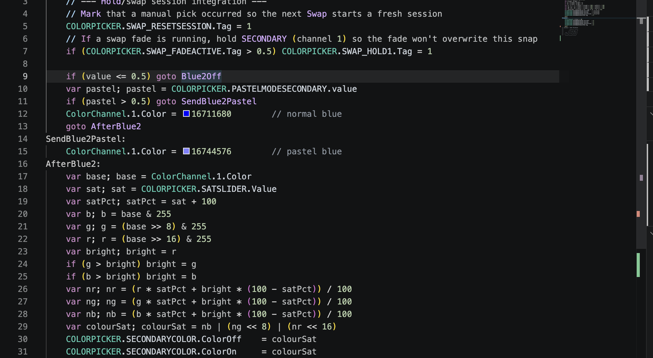This screenshot has height=358, width=653.
Task: Click the number 16744576
Action: pyautogui.click(x=211, y=152)
